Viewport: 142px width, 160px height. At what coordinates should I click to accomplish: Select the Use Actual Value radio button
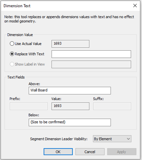point(12,43)
